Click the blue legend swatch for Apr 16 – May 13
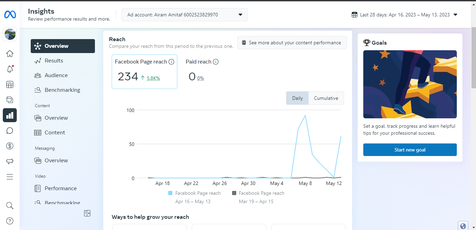The height and width of the screenshot is (230, 476). pyautogui.click(x=170, y=193)
